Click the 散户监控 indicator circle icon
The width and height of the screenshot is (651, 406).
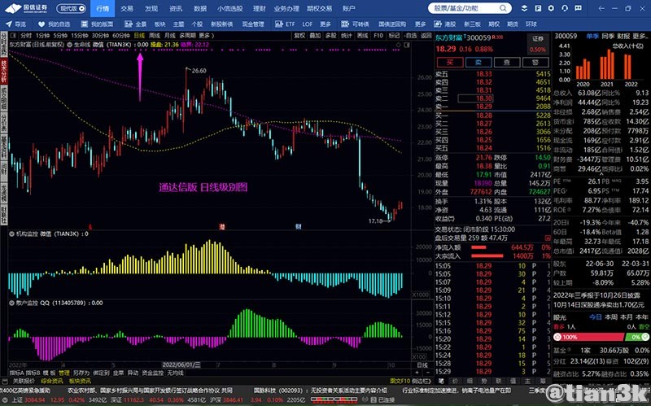click(12, 303)
